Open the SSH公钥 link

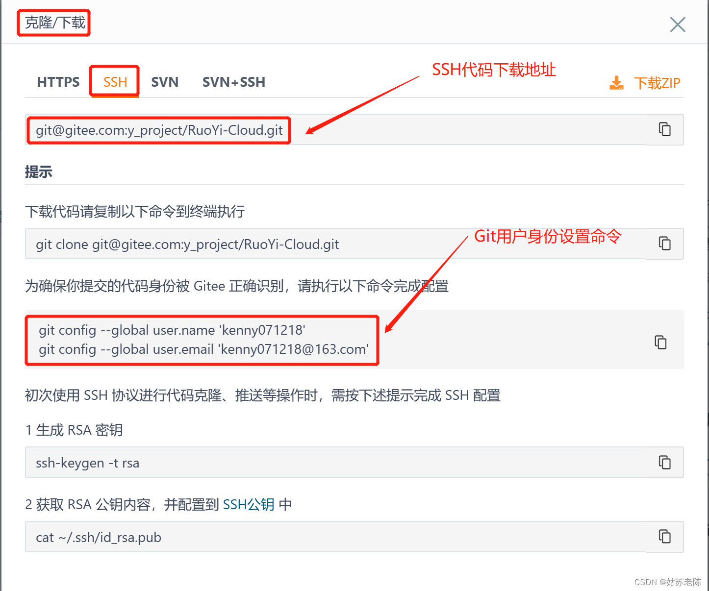click(249, 504)
